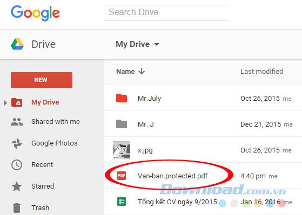Focus the Search Drive field
The width and height of the screenshot is (302, 215).
click(x=166, y=13)
